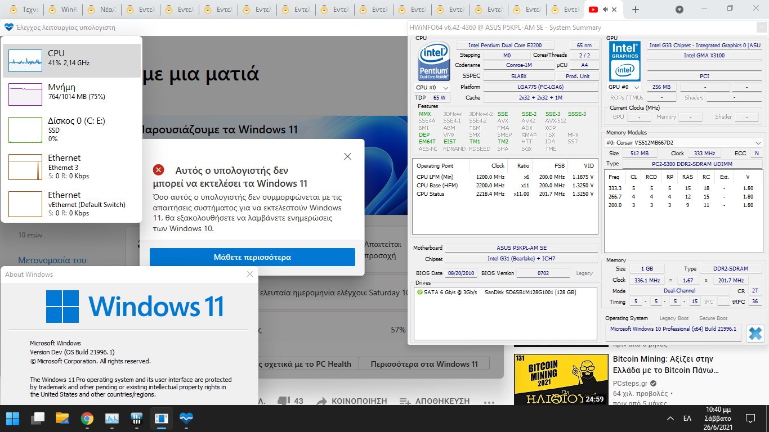The width and height of the screenshot is (769, 432).
Task: Click the ASUS P5KPL-AM SE motherboard field
Action: click(x=521, y=248)
